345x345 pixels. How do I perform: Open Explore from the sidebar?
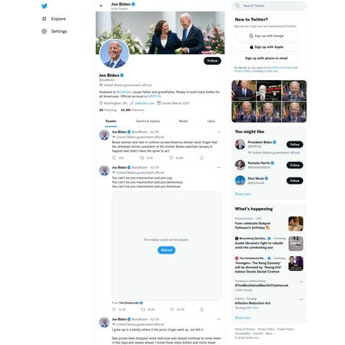coord(54,19)
